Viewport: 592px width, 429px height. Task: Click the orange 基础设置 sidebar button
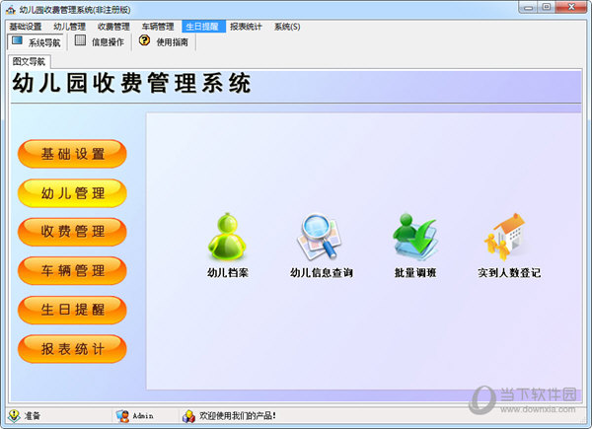click(x=72, y=154)
